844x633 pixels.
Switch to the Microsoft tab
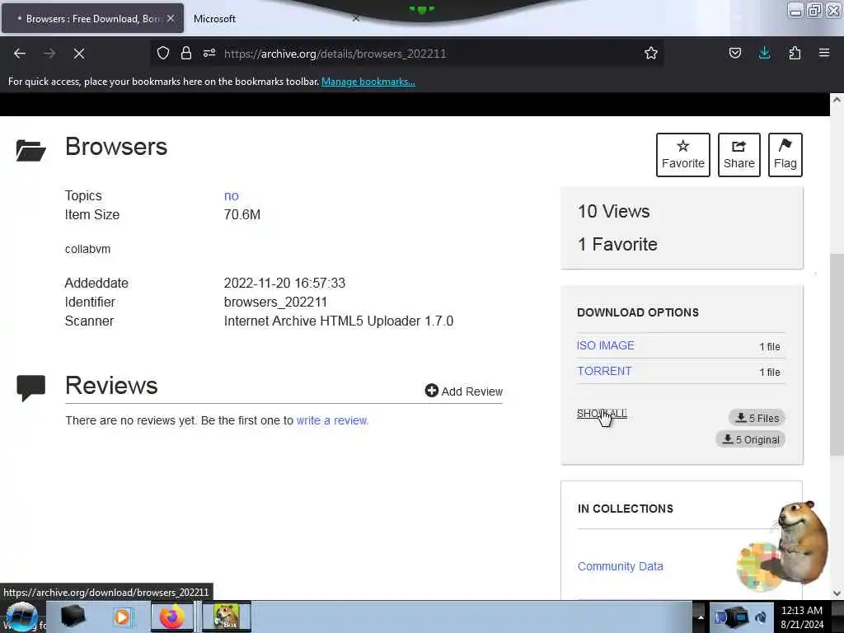coord(215,19)
